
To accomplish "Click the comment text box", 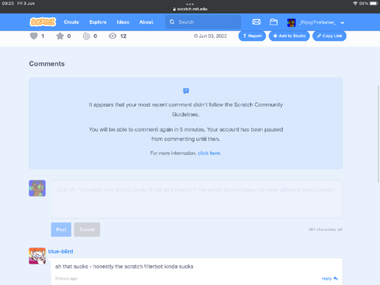I will 196,199.
